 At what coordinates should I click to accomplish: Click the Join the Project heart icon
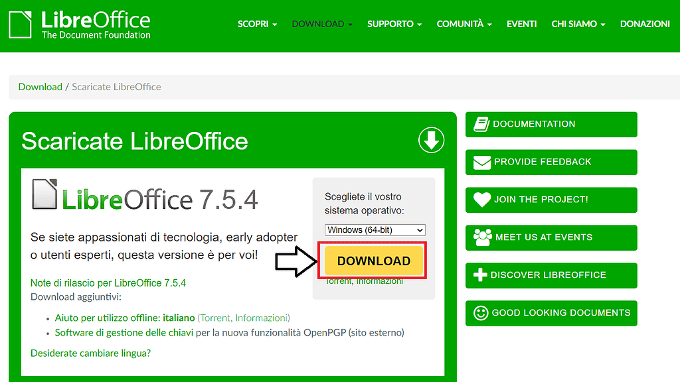coord(482,200)
